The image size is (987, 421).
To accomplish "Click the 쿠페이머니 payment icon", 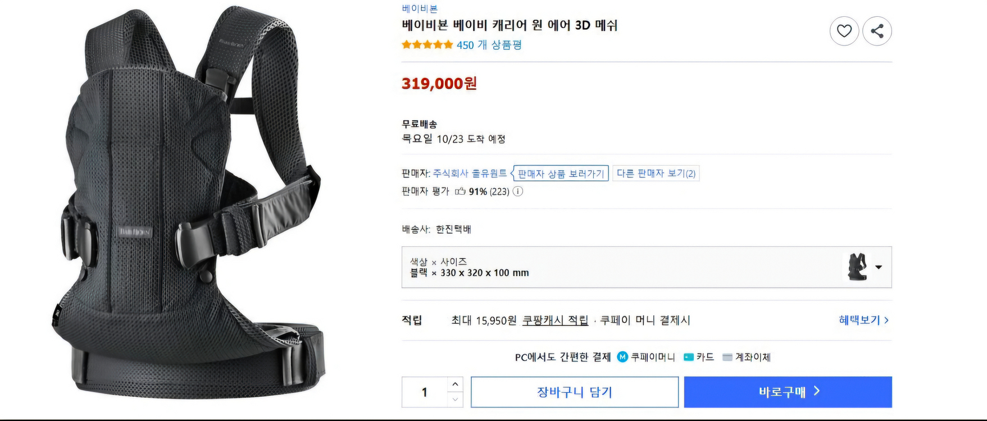I will point(622,357).
